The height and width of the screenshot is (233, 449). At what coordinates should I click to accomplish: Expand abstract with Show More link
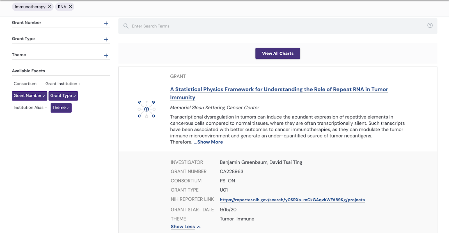pyautogui.click(x=208, y=142)
